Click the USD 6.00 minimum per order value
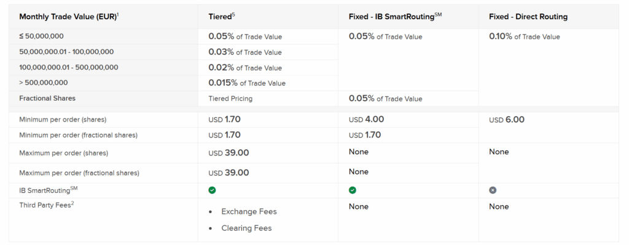The width and height of the screenshot is (629, 245). click(507, 120)
